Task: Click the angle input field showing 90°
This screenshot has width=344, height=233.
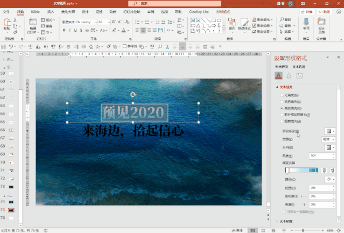Action: [x=320, y=156]
